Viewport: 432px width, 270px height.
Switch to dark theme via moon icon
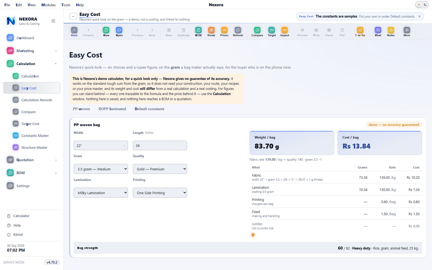425,5
